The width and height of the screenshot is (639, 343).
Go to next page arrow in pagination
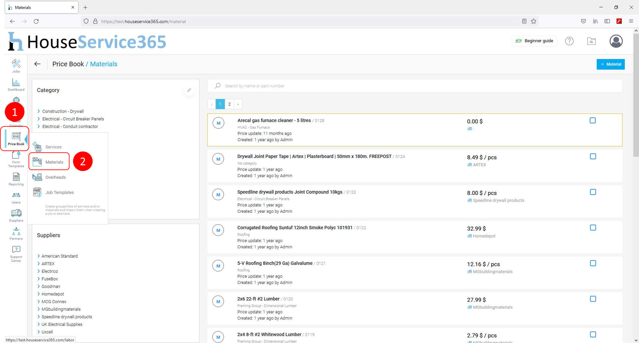[x=238, y=104]
